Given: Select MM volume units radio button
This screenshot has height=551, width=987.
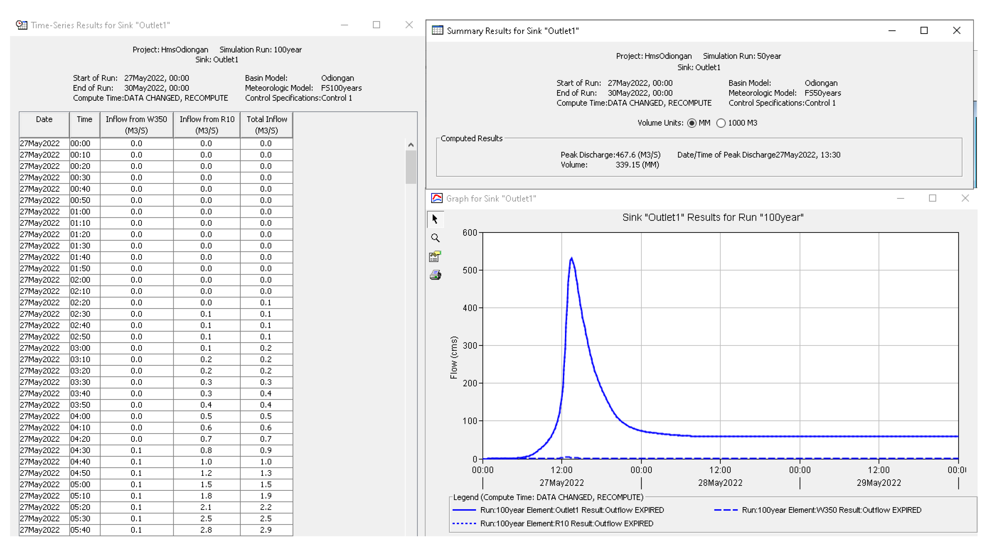Looking at the screenshot, I should click(691, 123).
